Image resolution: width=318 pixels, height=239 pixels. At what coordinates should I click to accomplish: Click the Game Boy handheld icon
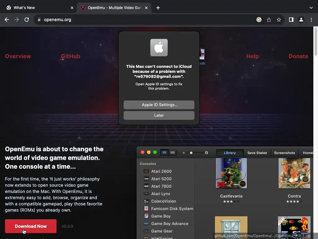[x=146, y=216]
